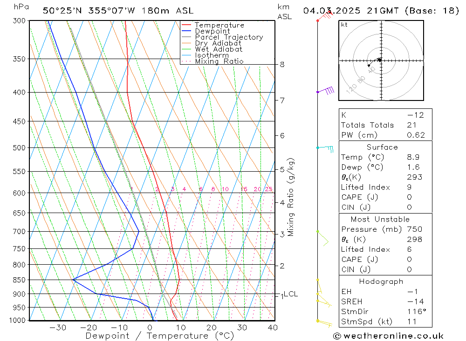Image resolution: width=466 pixels, height=341 pixels.
Task: Click the StmSpd (kt) value '11'
Action: coord(411,322)
